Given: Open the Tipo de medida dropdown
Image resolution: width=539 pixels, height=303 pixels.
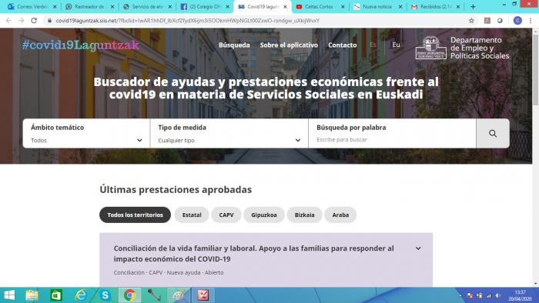Looking at the screenshot, I should [x=229, y=134].
